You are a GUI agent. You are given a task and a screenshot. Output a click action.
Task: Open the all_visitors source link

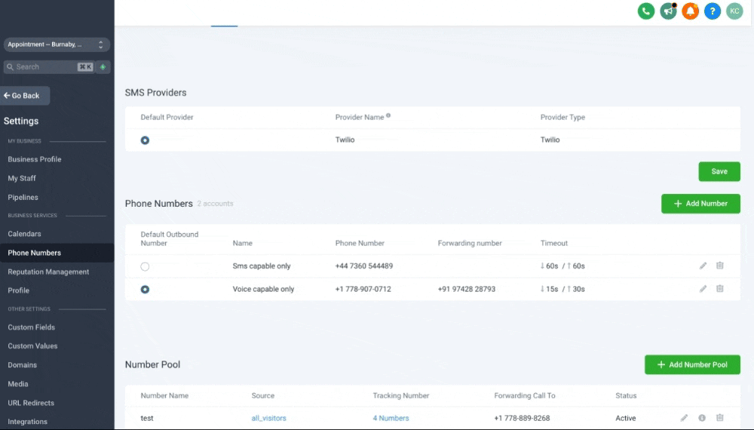[x=269, y=418]
